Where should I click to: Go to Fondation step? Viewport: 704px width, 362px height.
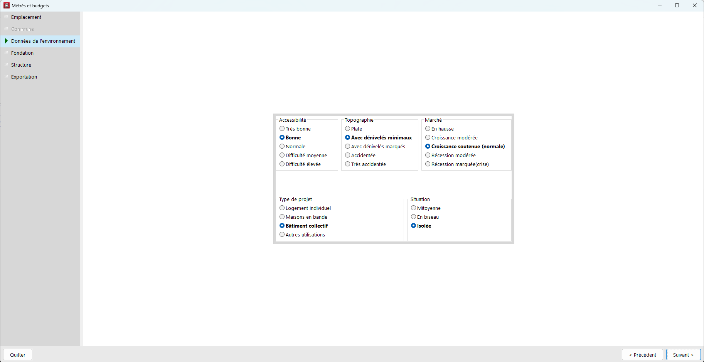click(x=40, y=53)
